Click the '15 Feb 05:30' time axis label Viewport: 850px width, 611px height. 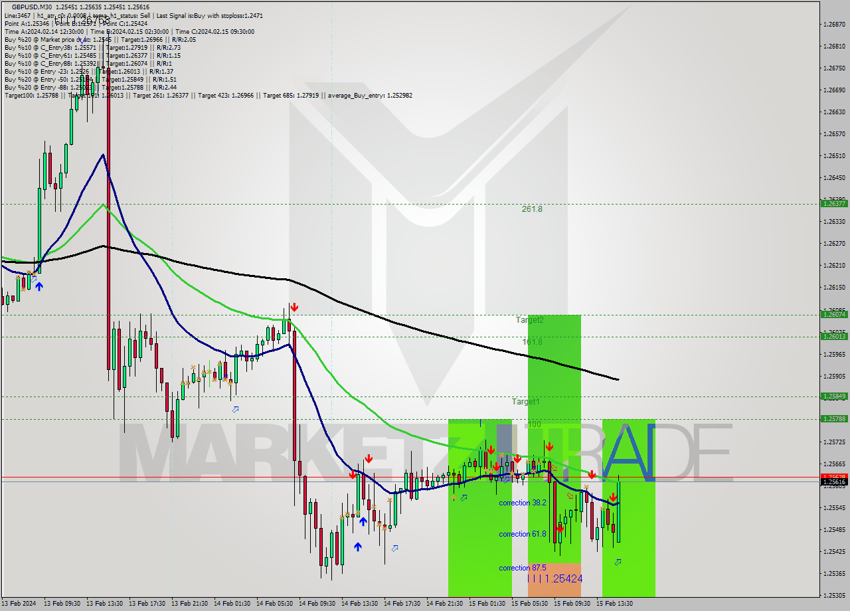pos(529,604)
